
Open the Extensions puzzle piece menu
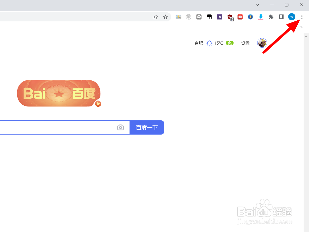(271, 17)
